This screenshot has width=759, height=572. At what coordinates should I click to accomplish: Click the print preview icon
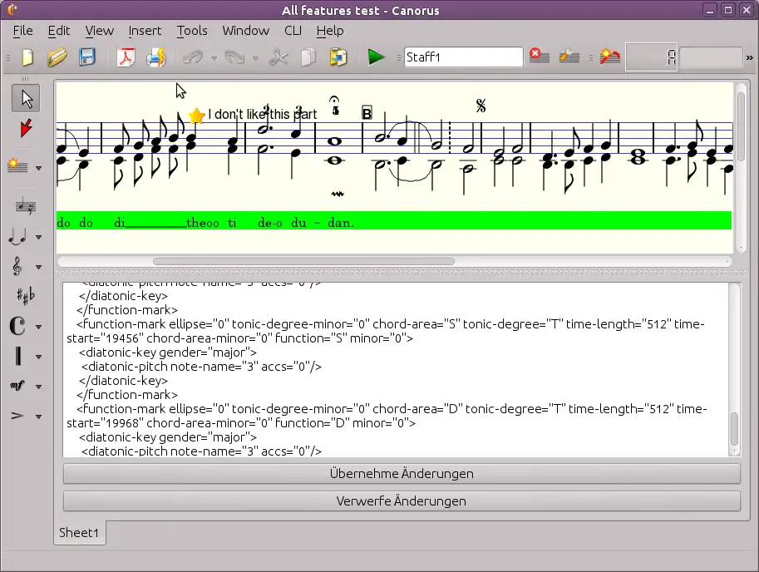[x=156, y=57]
